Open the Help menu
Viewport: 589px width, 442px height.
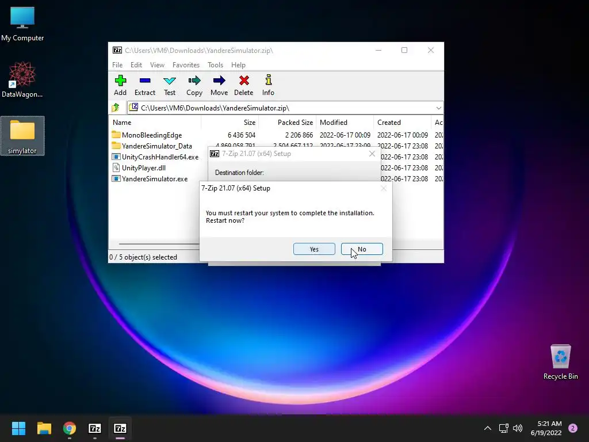(x=238, y=65)
